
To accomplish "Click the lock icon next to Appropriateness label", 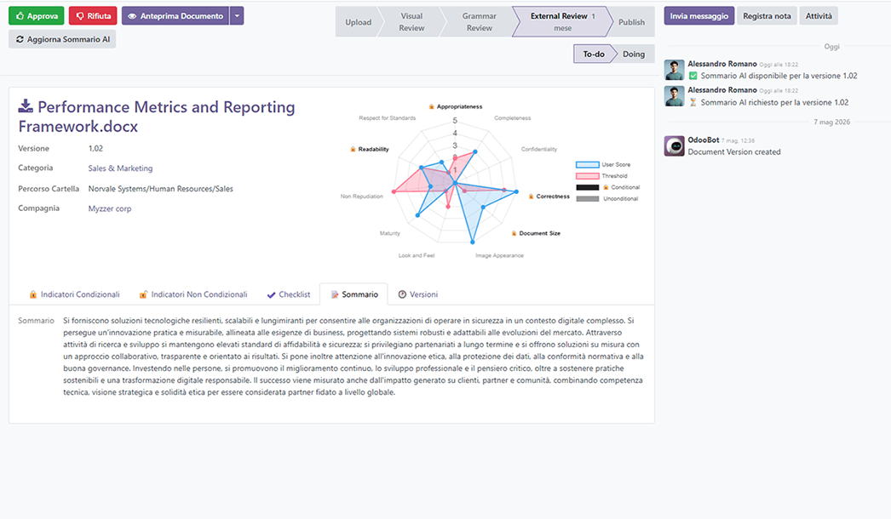I will click(x=431, y=106).
